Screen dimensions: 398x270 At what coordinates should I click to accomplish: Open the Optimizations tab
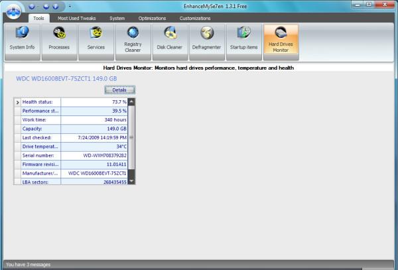pyautogui.click(x=153, y=18)
